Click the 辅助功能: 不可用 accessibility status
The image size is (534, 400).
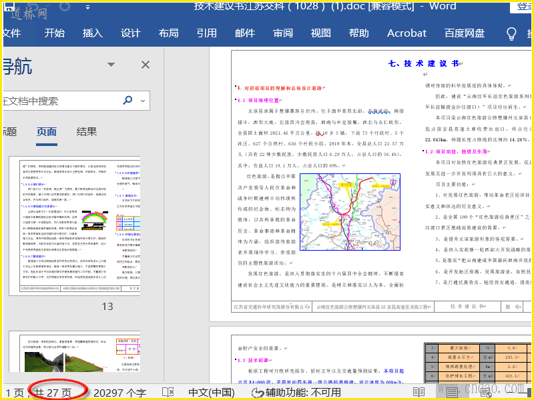tap(296, 393)
